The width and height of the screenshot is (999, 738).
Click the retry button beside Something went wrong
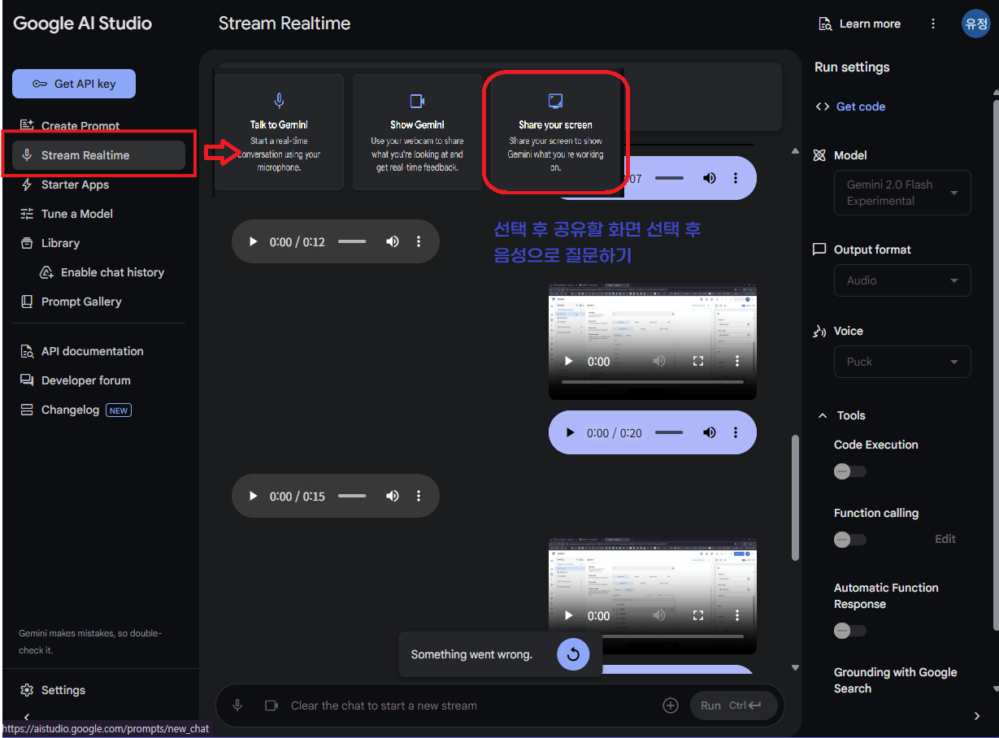click(573, 654)
